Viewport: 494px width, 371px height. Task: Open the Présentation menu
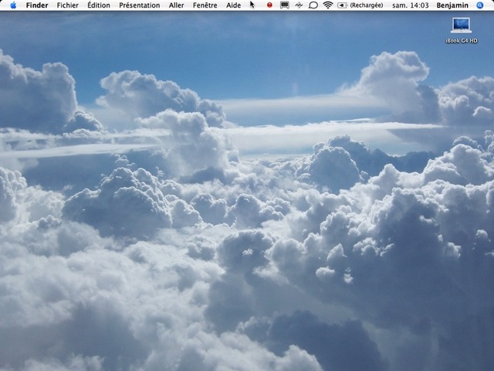[x=139, y=5]
